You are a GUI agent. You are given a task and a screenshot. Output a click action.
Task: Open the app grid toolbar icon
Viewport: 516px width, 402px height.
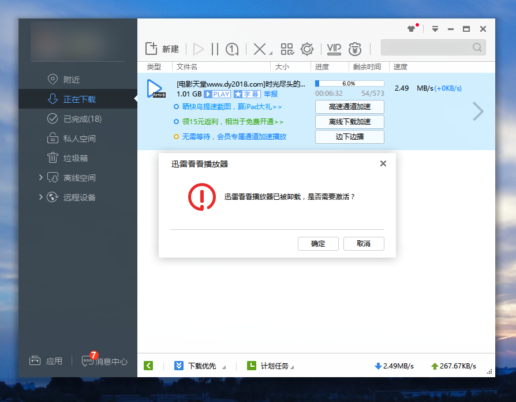tap(287, 49)
